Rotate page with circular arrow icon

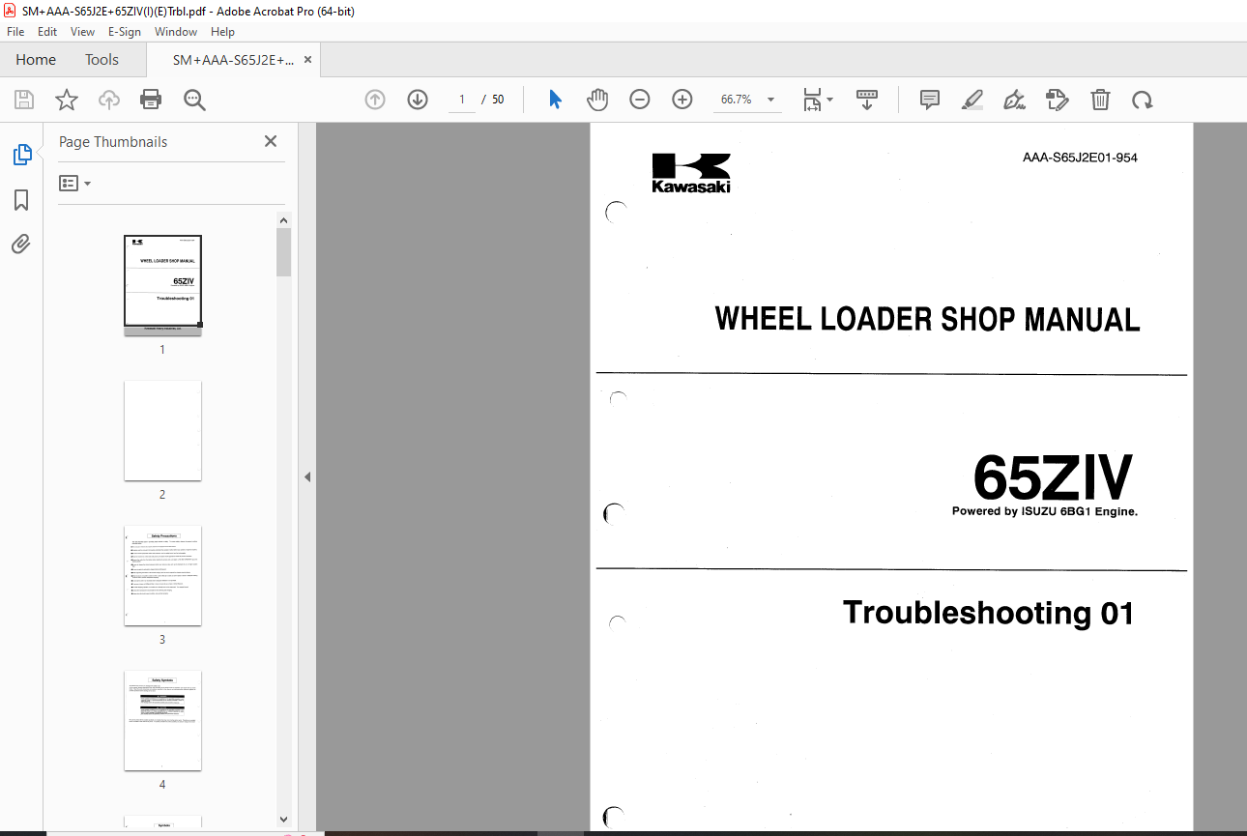[1143, 100]
